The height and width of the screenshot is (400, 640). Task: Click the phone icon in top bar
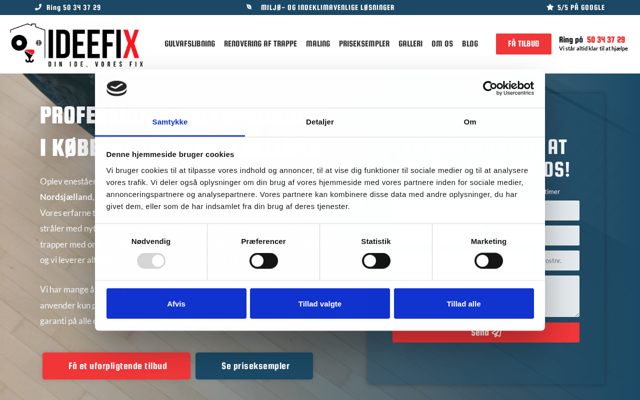38,7
